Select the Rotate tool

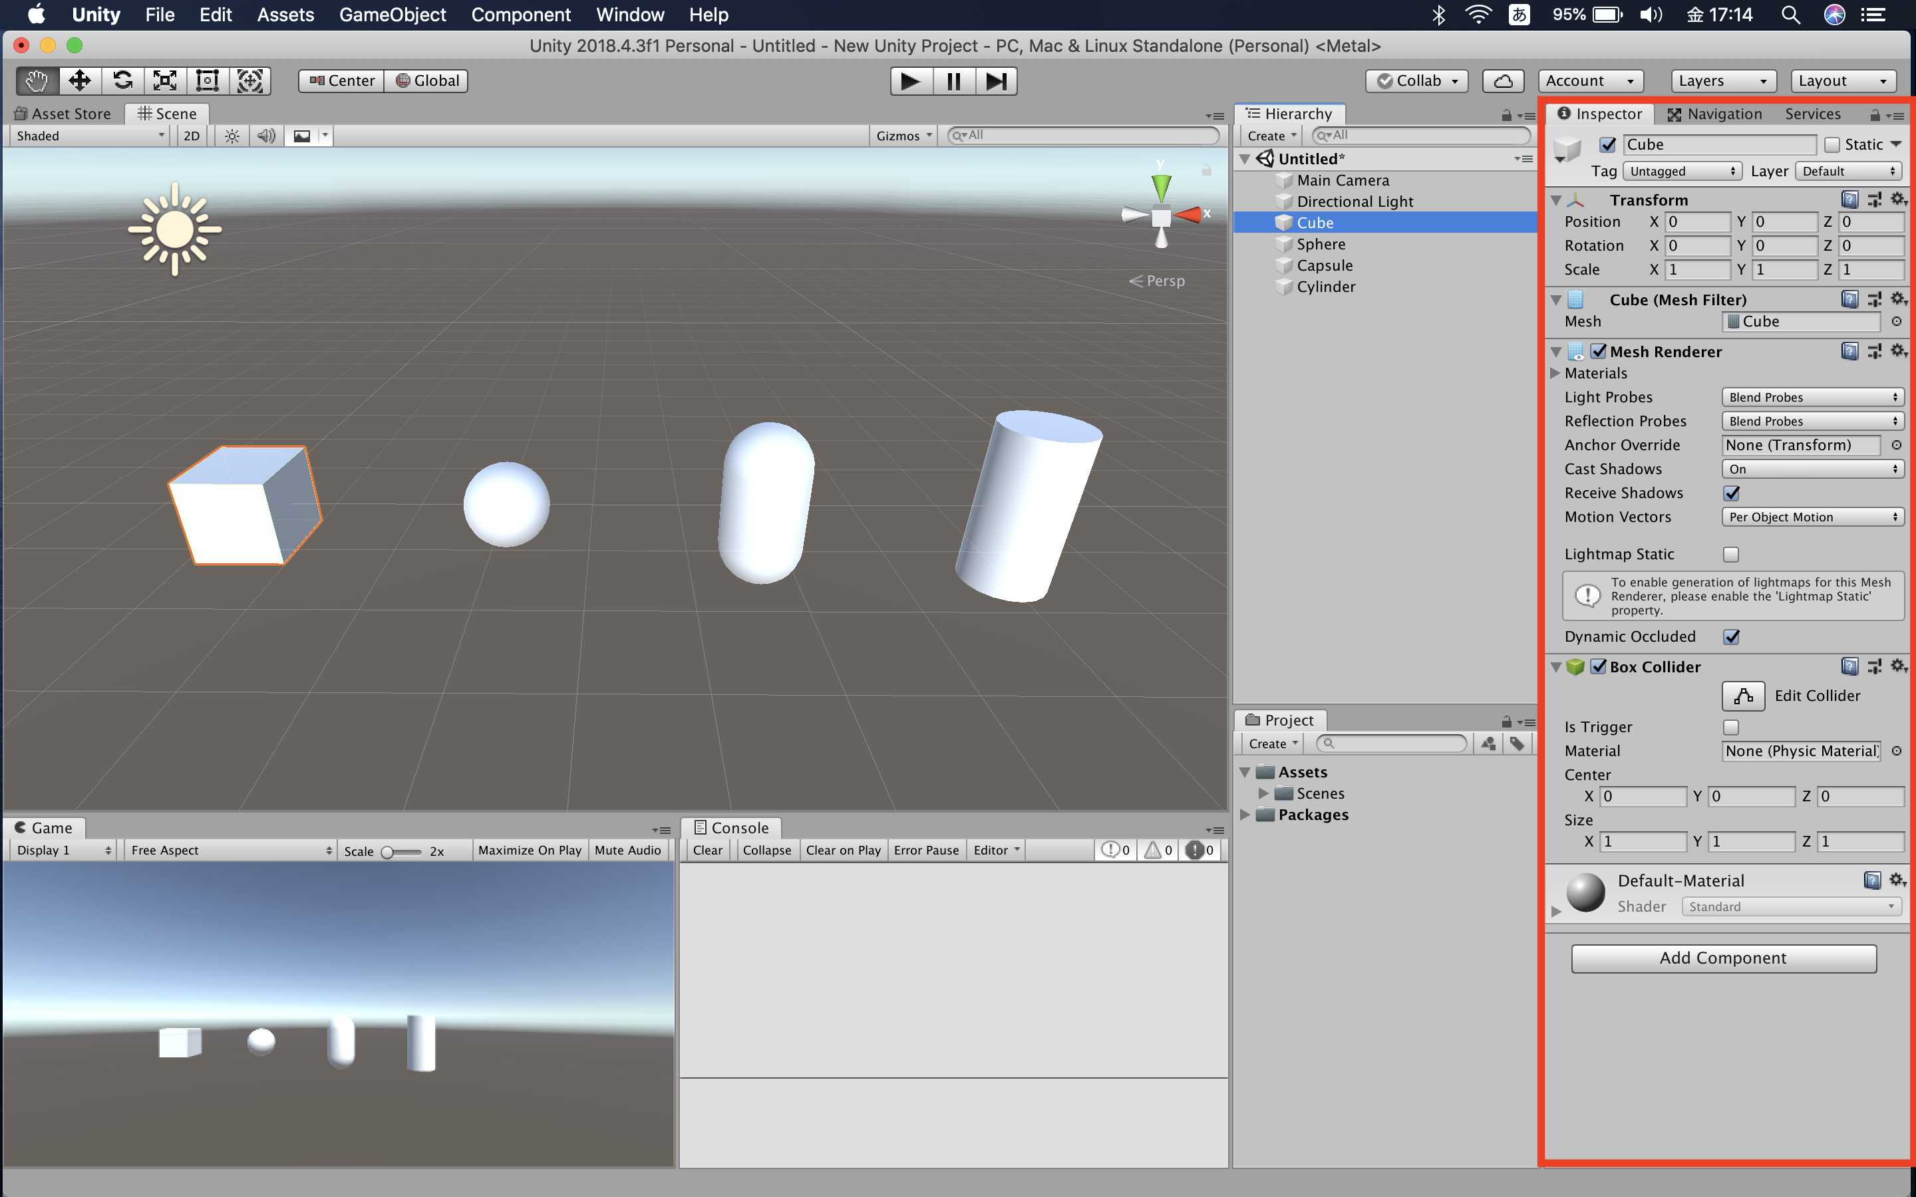point(122,80)
